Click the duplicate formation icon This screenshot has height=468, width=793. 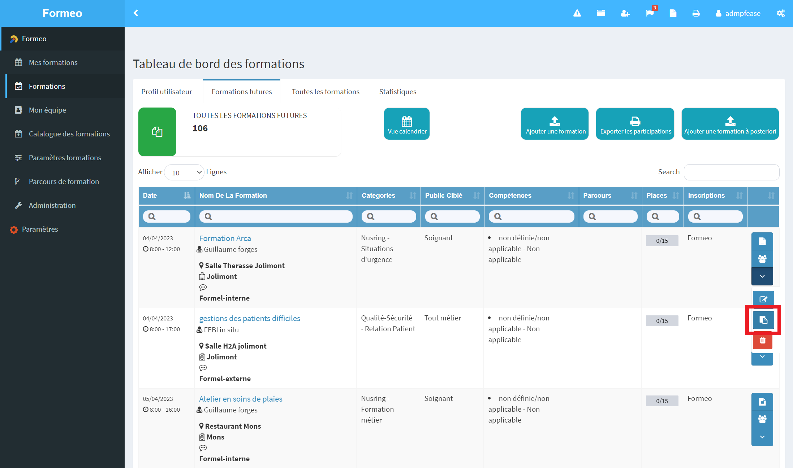point(763,320)
